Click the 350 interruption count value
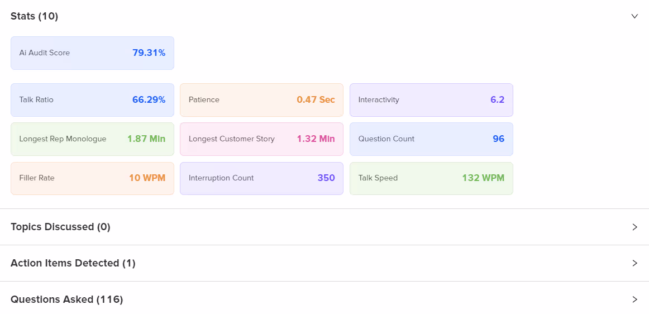This screenshot has width=649, height=314. (326, 178)
